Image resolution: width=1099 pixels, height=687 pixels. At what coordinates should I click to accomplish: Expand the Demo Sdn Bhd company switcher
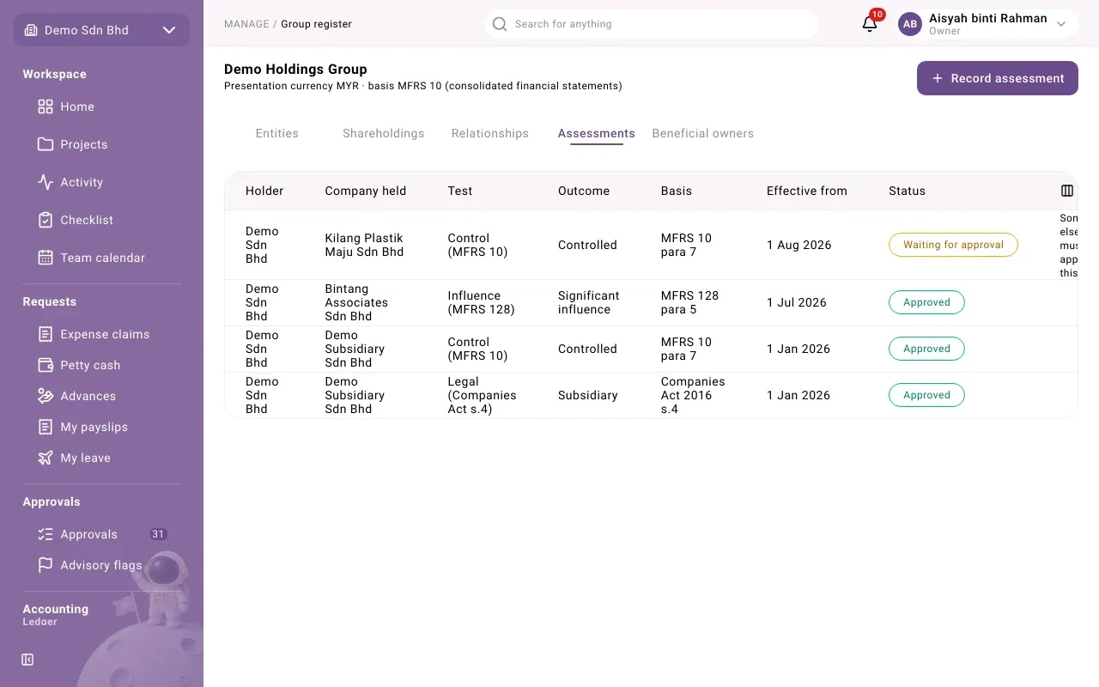tap(101, 30)
